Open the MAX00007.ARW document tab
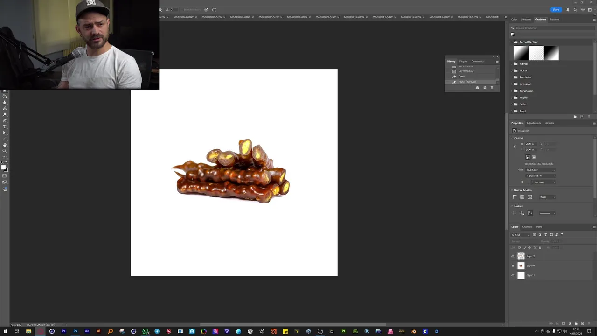 point(269,17)
